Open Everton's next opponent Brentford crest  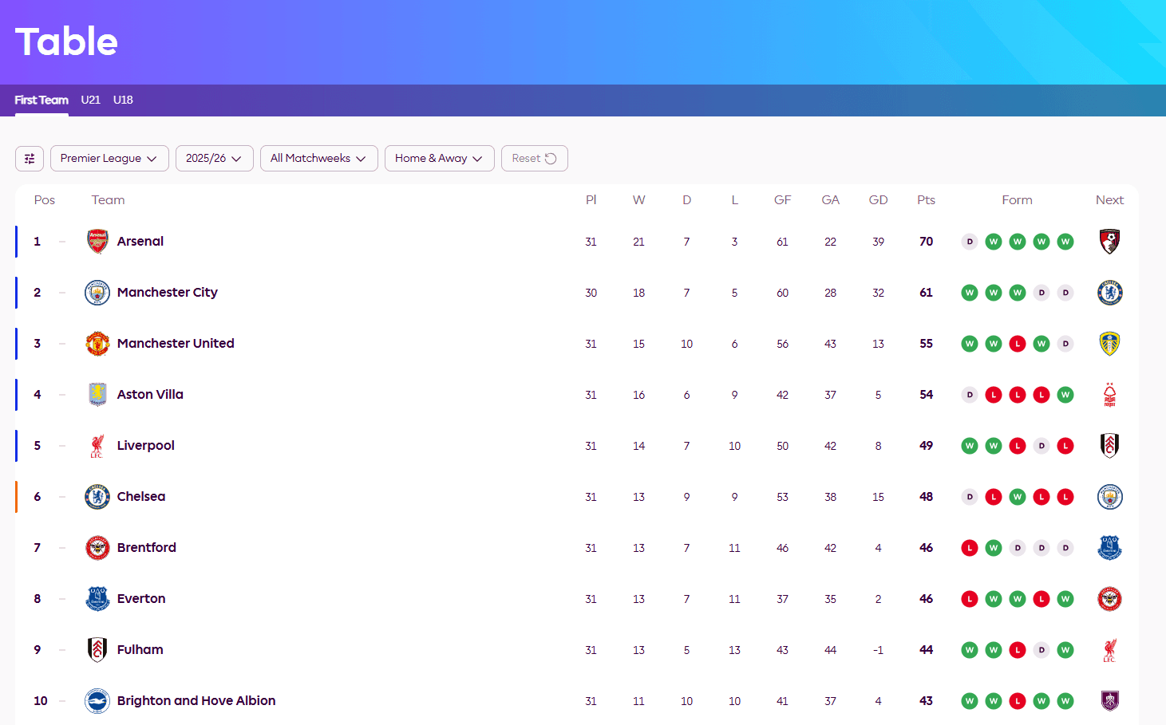click(x=1109, y=598)
